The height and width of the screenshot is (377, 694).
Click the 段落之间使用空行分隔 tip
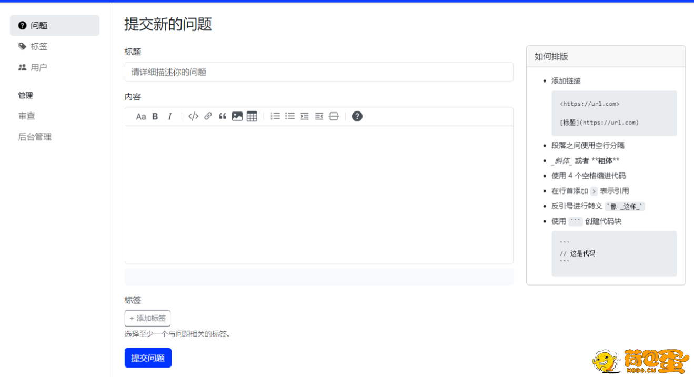pos(588,146)
